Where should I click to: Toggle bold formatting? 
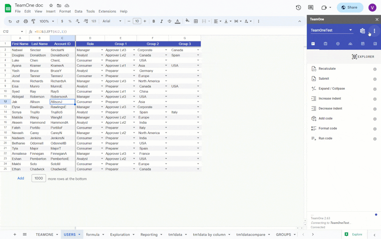[154, 21]
